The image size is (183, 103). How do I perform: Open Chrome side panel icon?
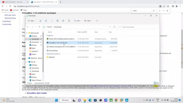tap(173, 6)
